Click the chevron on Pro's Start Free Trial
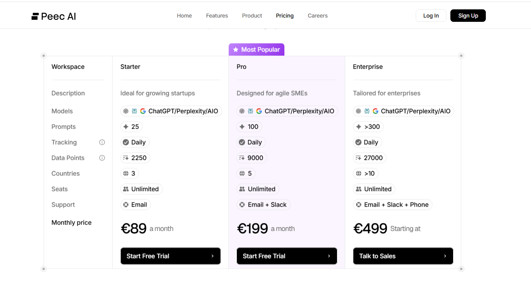This screenshot has width=531, height=295. [330, 256]
